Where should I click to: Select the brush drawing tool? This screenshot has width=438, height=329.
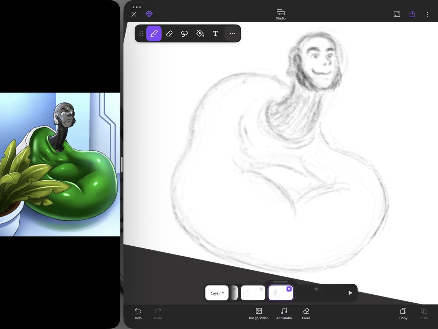tap(154, 34)
